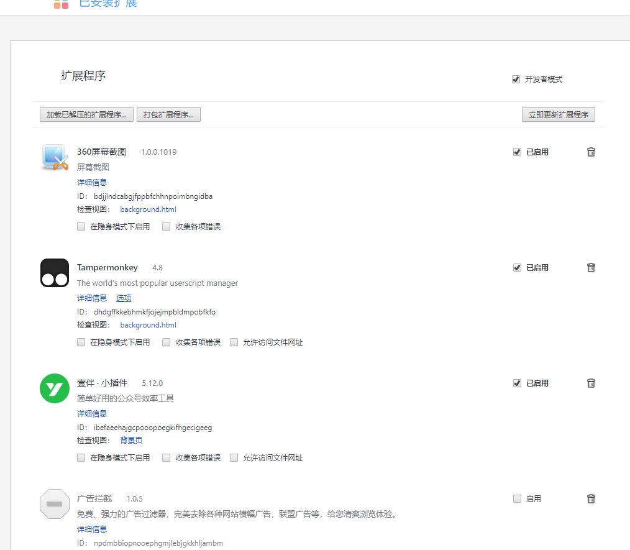Click the 壹伴·小插件 extension name
630x550 pixels.
coord(102,383)
